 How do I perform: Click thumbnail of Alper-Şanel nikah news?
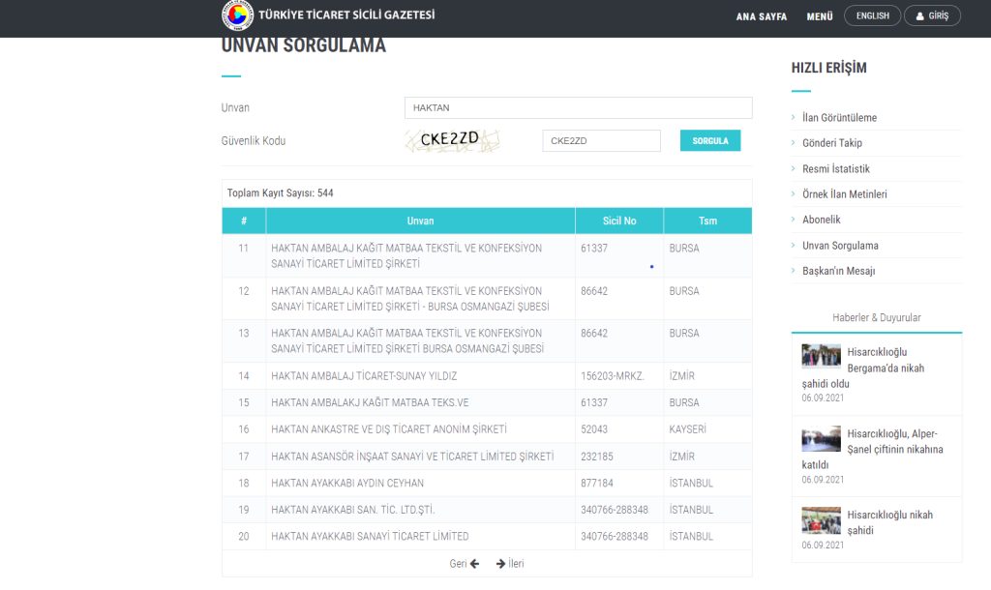tap(821, 439)
